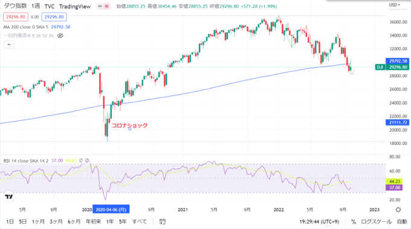Open chart settings gear icon
This screenshot has height=229, width=411.
[x=398, y=209]
